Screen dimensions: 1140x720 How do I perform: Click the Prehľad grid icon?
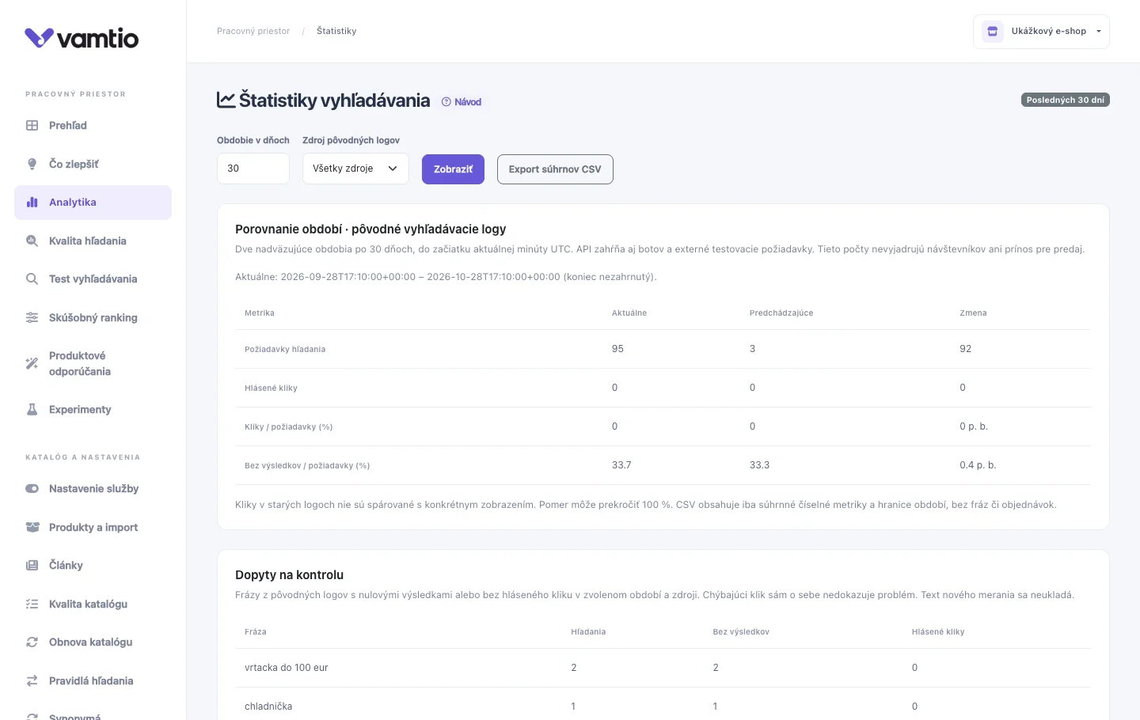(x=32, y=125)
